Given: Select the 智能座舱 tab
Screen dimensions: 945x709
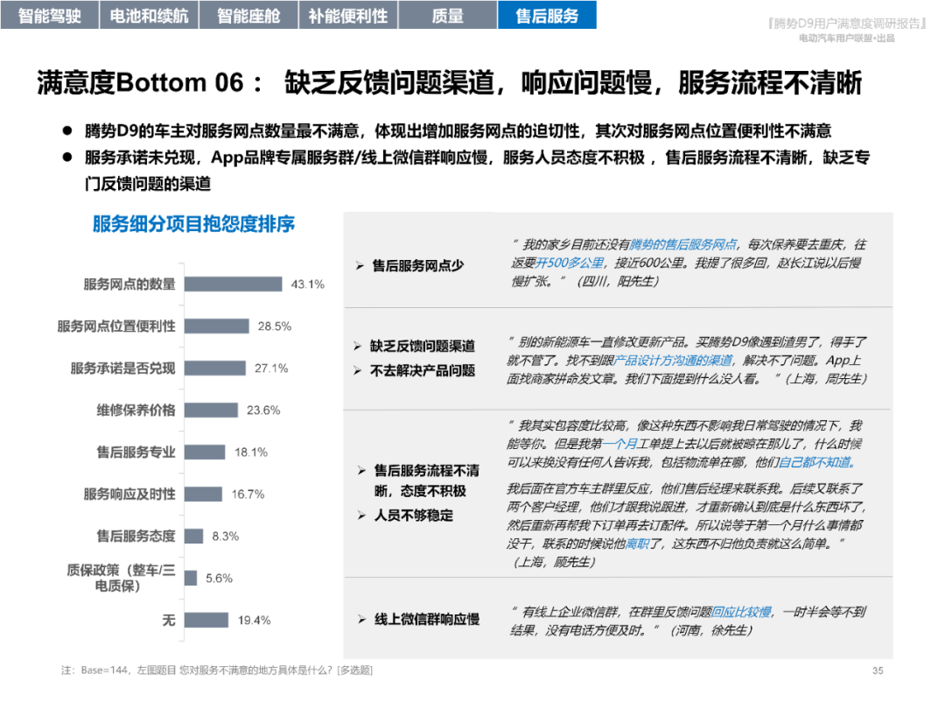Looking at the screenshot, I should 249,15.
